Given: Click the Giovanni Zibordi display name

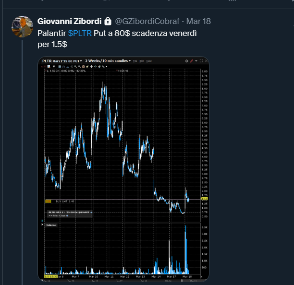Looking at the screenshot, I should point(69,21).
